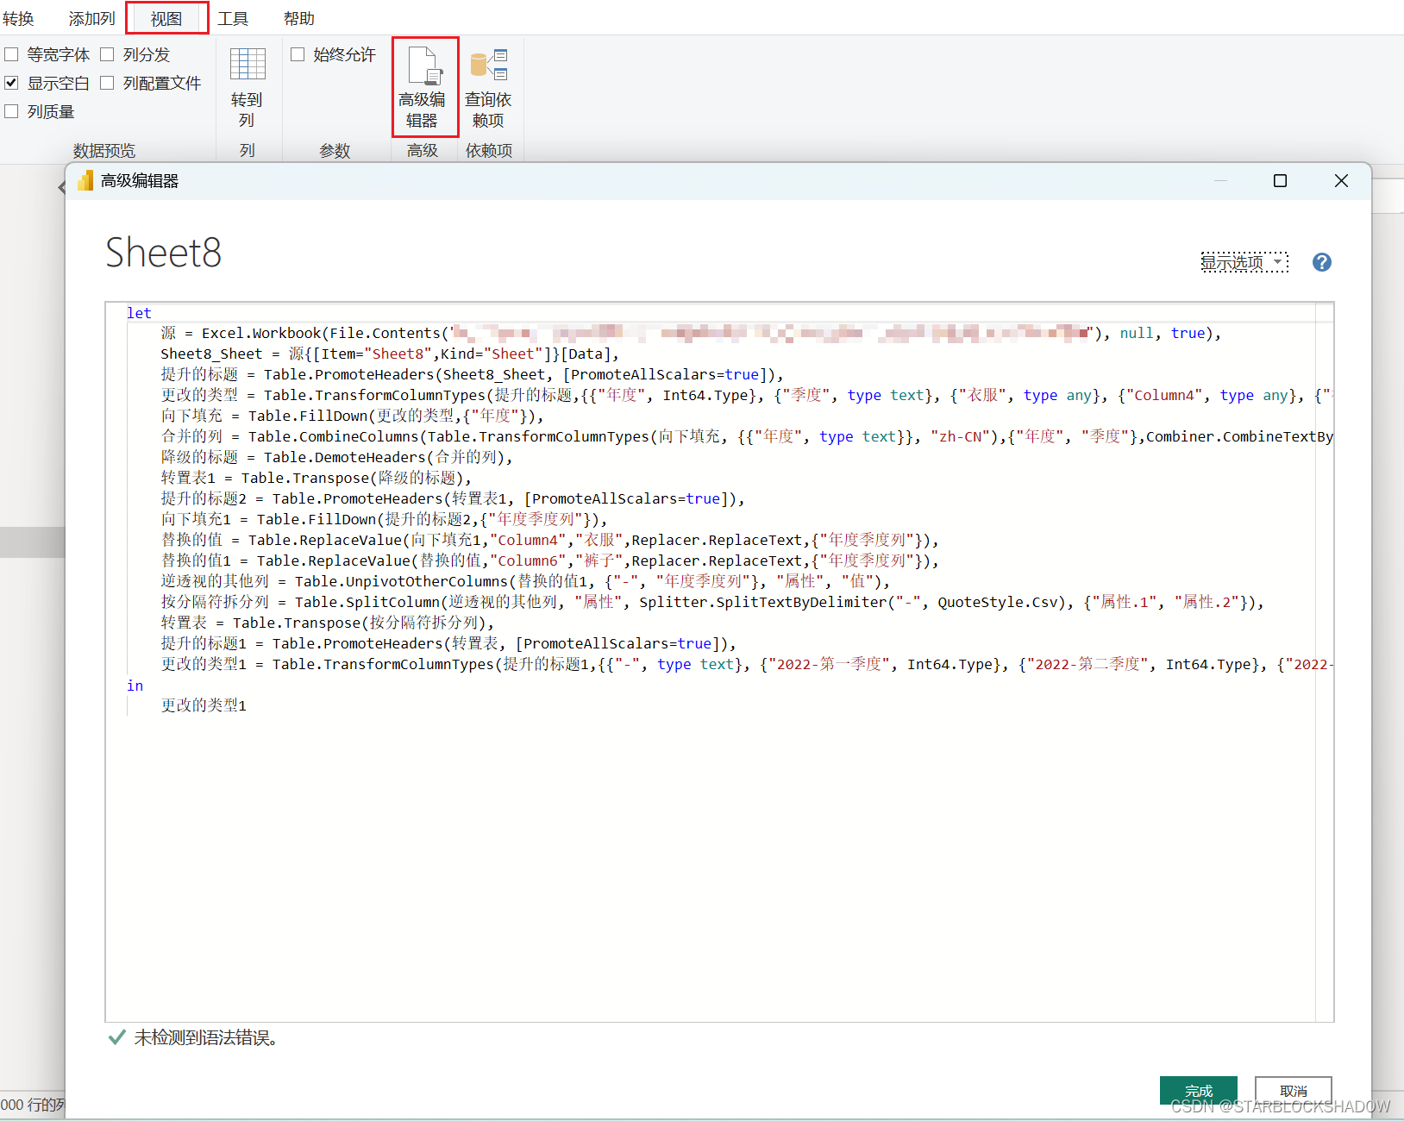Select the 视图 ribbon tab
This screenshot has height=1121, width=1404.
click(x=166, y=18)
